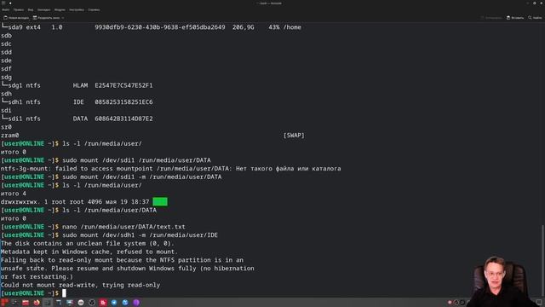This screenshot has height=307, width=545.
Task: Click the UUID E2547E7C547E52F1
Action: (123, 85)
